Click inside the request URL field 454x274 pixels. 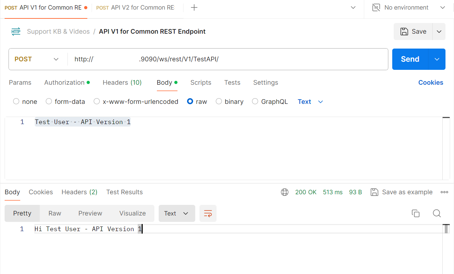[213, 59]
